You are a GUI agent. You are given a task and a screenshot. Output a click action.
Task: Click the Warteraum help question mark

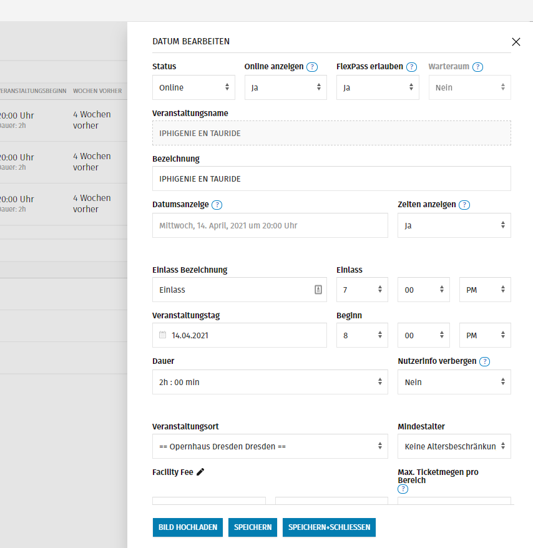478,67
